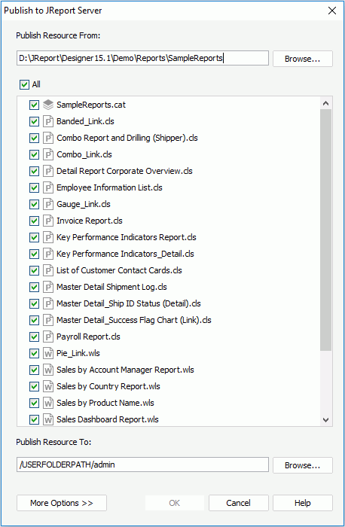Click the Detail Report Corporate Overview file icon
Image resolution: width=345 pixels, height=527 pixels.
pyautogui.click(x=48, y=171)
